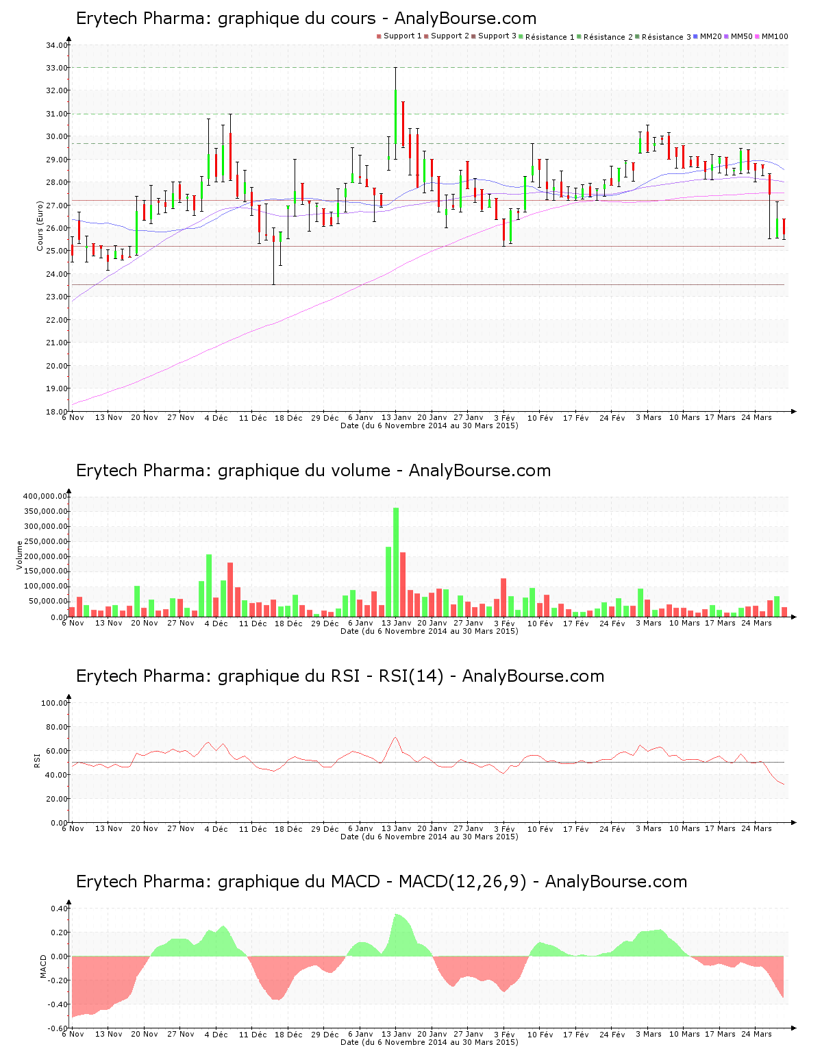Screen dimensions: 822x1062
Task: Click the 20.00 value on RSI axis
Action: [x=56, y=799]
